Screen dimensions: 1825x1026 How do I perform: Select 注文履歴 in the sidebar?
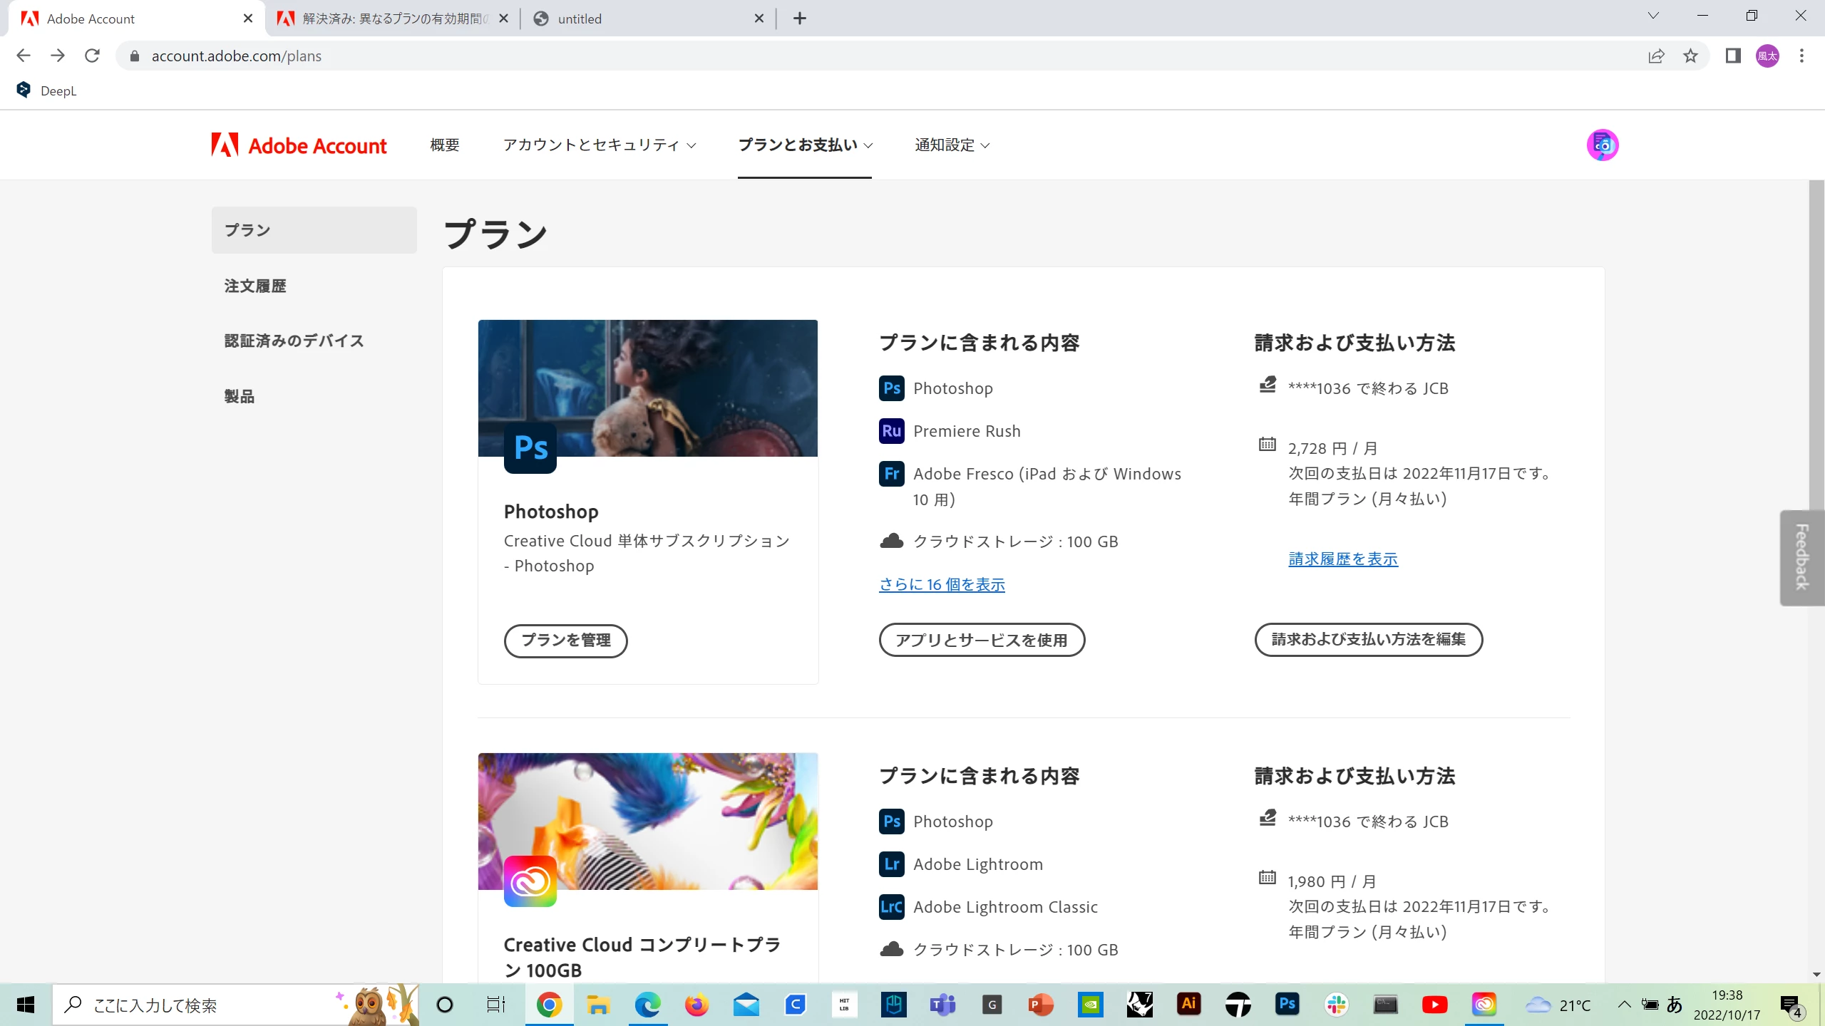pos(255,286)
